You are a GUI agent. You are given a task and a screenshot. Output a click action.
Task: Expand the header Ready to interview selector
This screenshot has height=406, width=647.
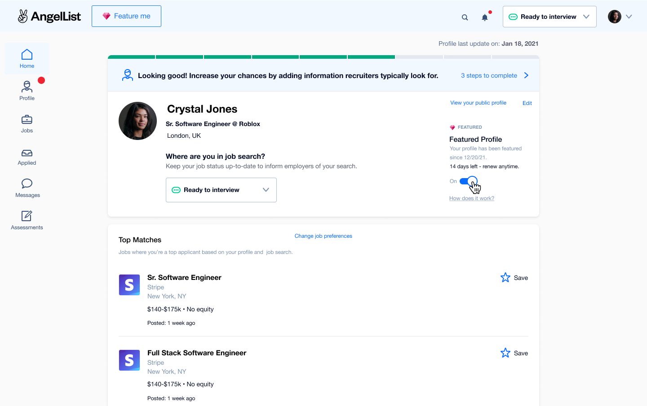pyautogui.click(x=549, y=16)
